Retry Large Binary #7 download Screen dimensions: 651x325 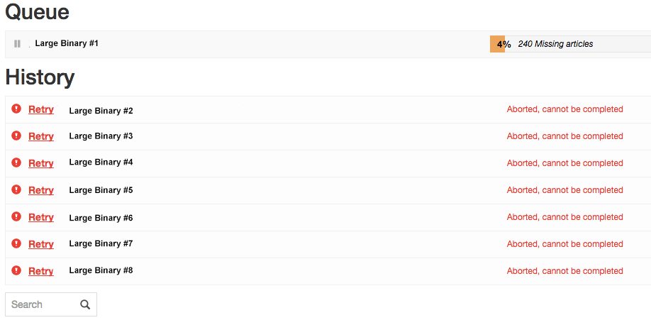(x=40, y=244)
